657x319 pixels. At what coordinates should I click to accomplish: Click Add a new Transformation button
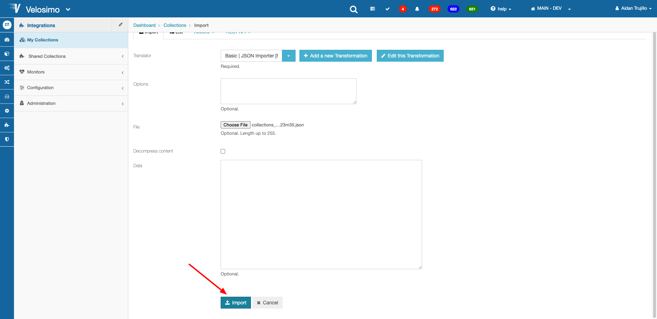pos(335,56)
